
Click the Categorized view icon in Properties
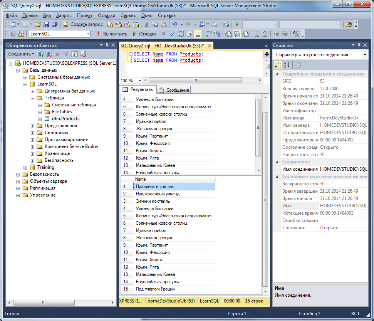pyautogui.click(x=278, y=64)
